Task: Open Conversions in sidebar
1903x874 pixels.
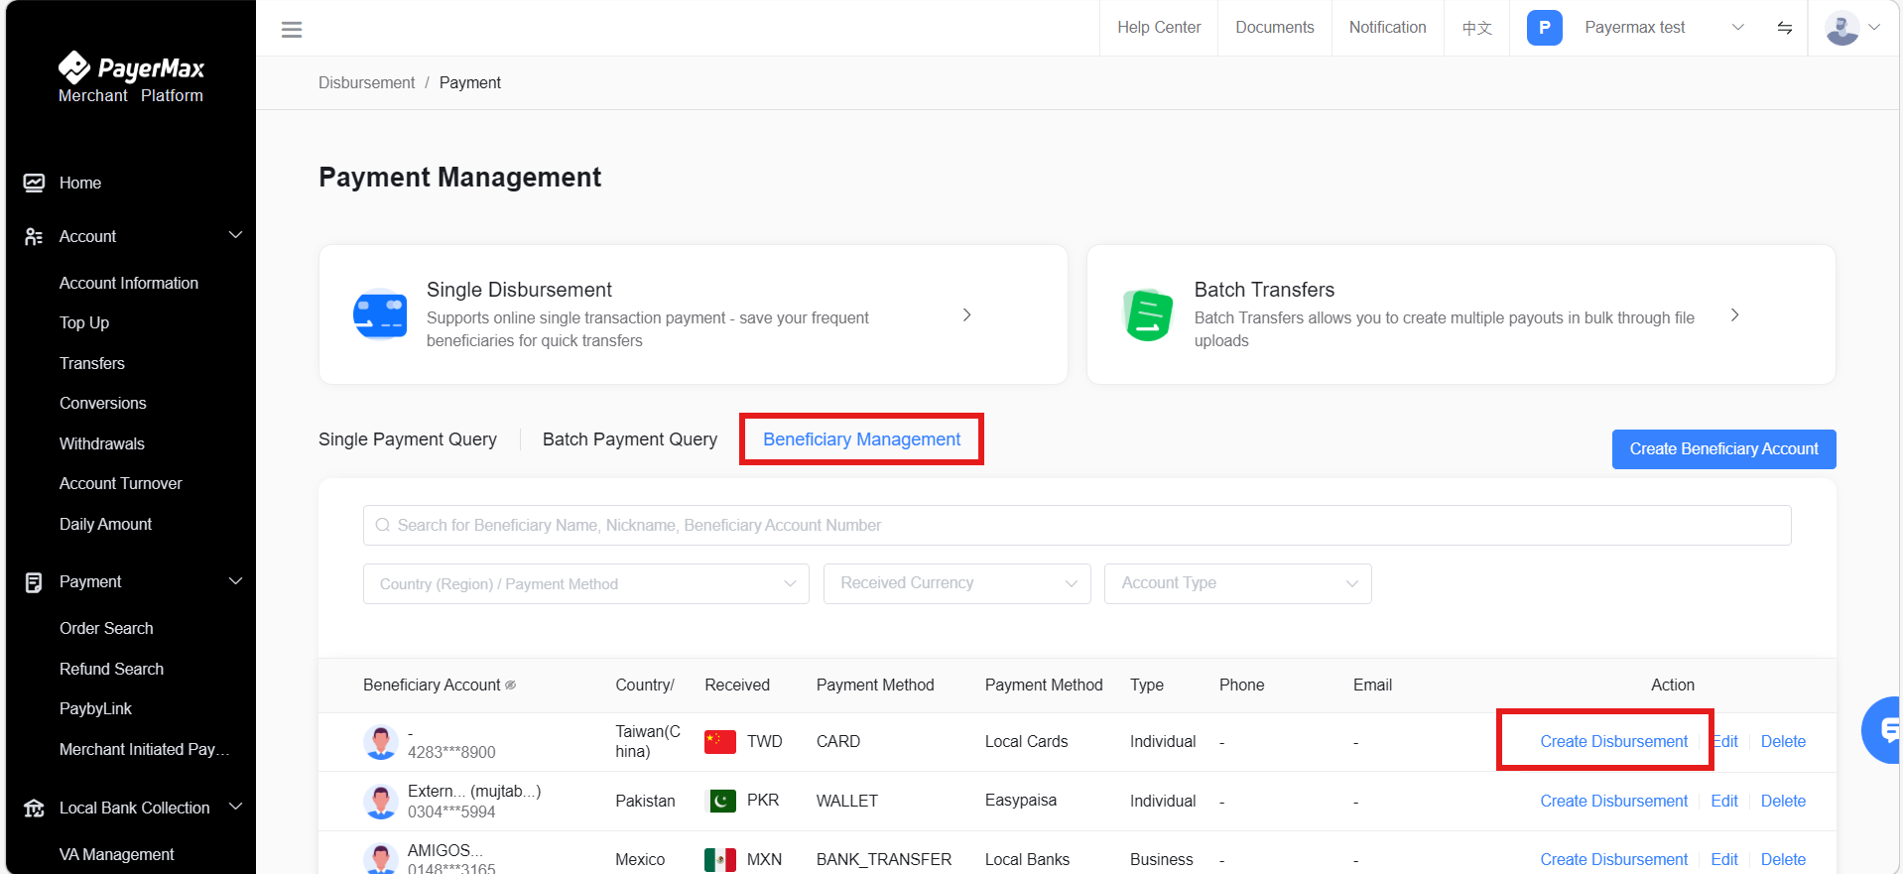Action: 103,404
